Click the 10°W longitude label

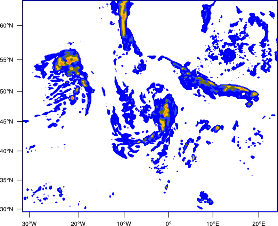(124, 224)
